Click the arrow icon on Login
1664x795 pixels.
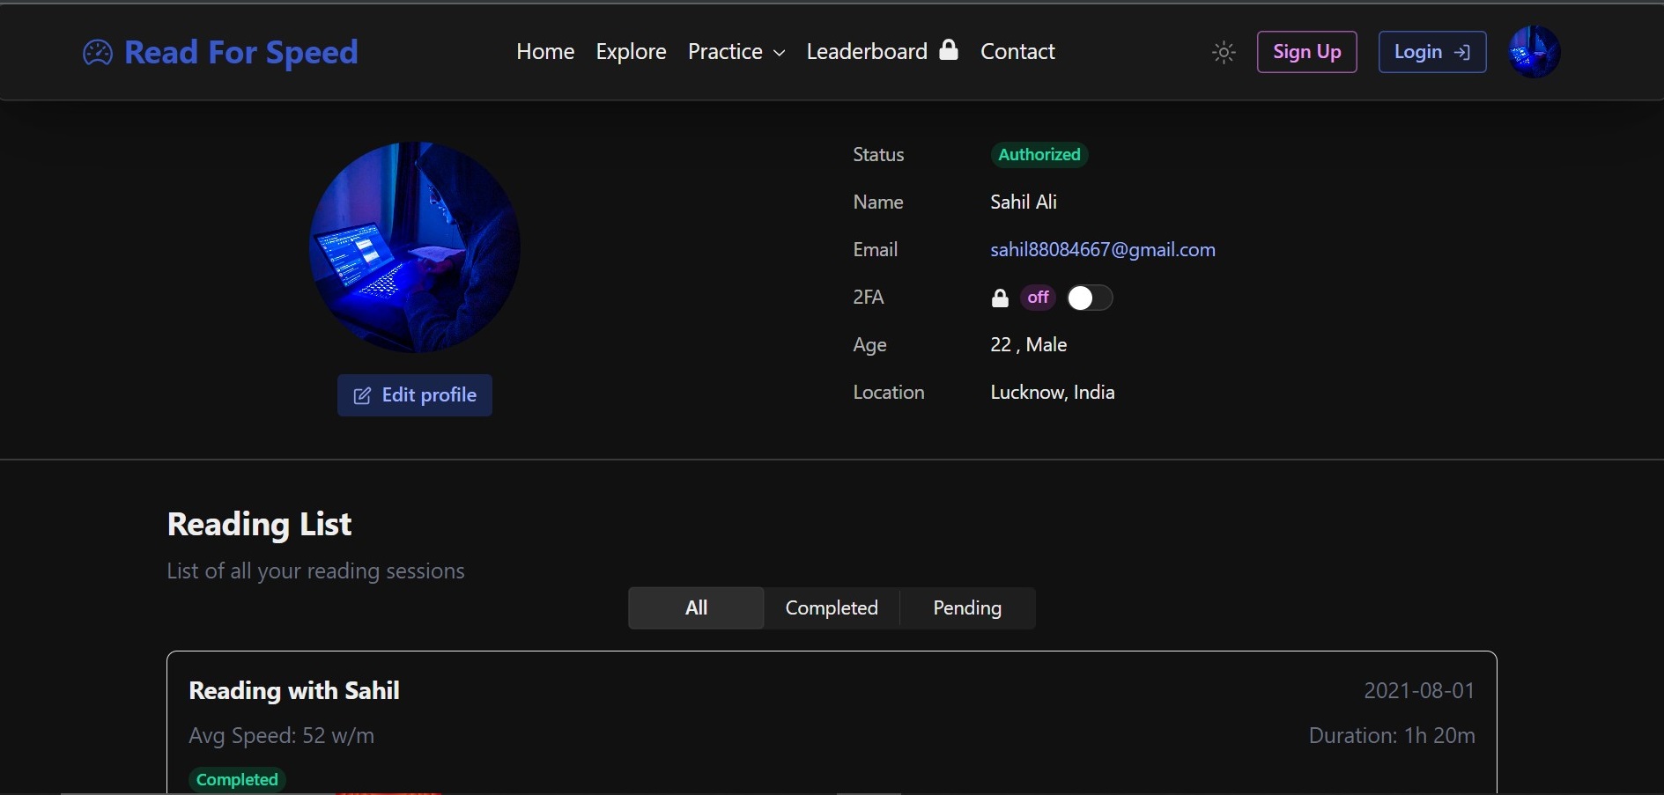pos(1462,53)
